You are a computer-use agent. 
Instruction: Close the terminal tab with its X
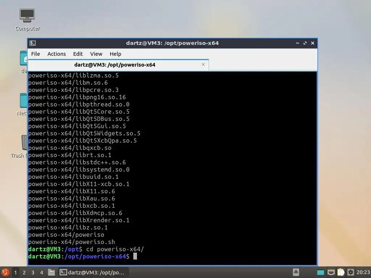(x=203, y=64)
